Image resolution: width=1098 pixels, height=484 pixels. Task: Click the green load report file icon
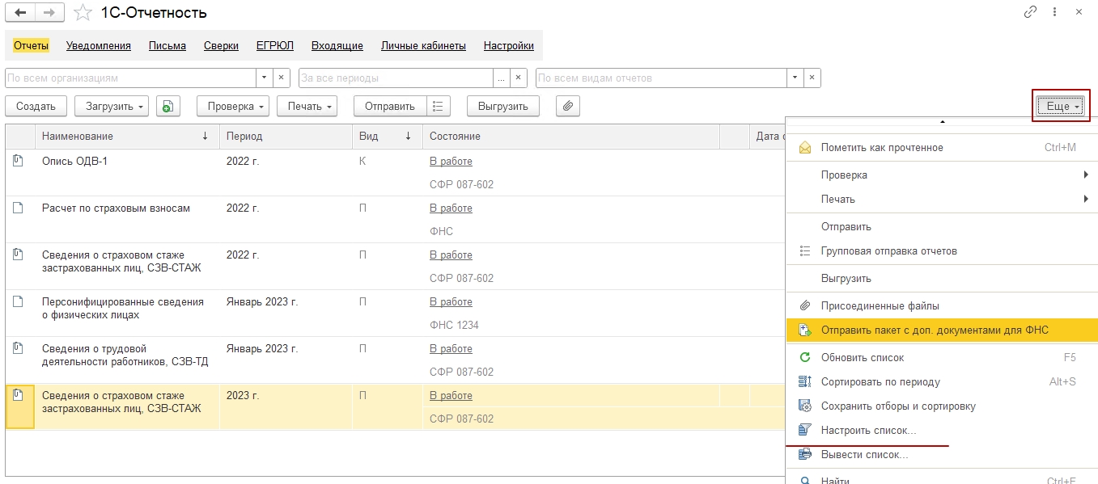click(167, 106)
